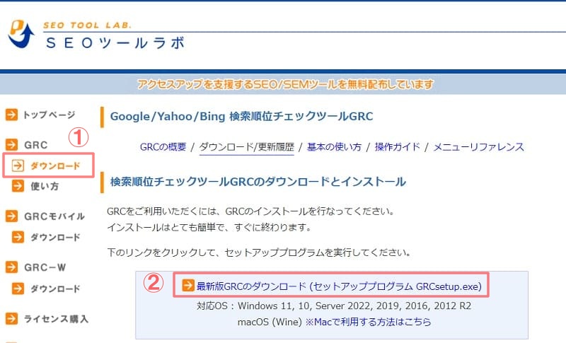Click the SEO TOOL LAB. orange tagline text
566x343 pixels.
87,25
